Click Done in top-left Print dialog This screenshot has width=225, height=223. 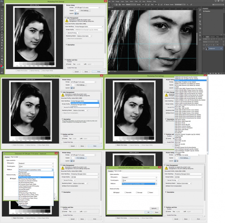tap(86, 72)
